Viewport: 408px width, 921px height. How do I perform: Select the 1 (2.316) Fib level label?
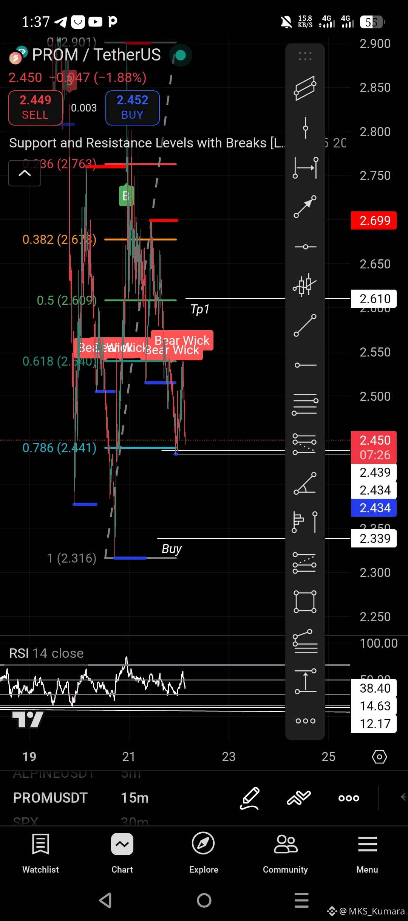pyautogui.click(x=71, y=558)
